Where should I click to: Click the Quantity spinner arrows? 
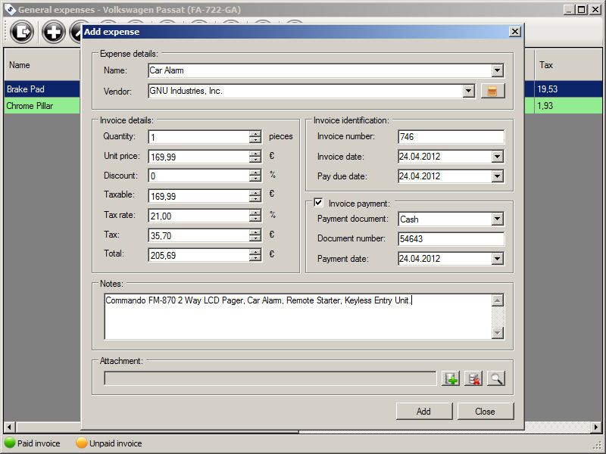coord(255,137)
